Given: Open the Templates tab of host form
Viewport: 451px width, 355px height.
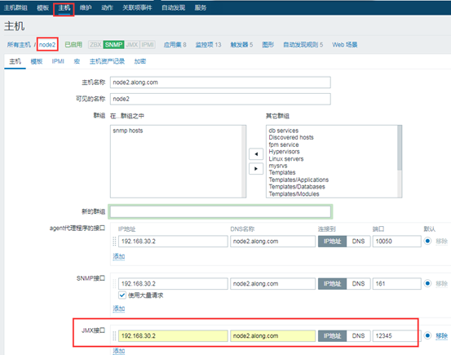Looking at the screenshot, I should click(x=37, y=61).
